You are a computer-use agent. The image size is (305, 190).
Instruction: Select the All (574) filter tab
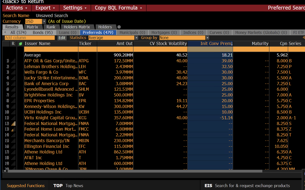coord(18,32)
